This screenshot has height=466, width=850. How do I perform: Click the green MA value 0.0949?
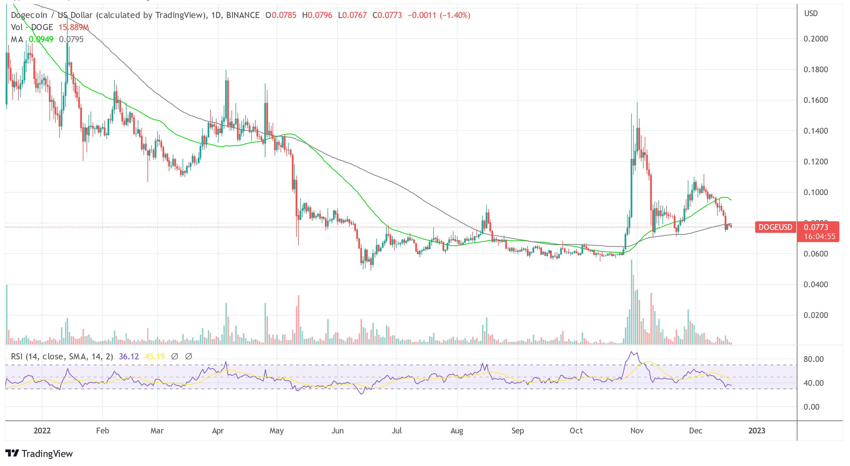pos(41,39)
